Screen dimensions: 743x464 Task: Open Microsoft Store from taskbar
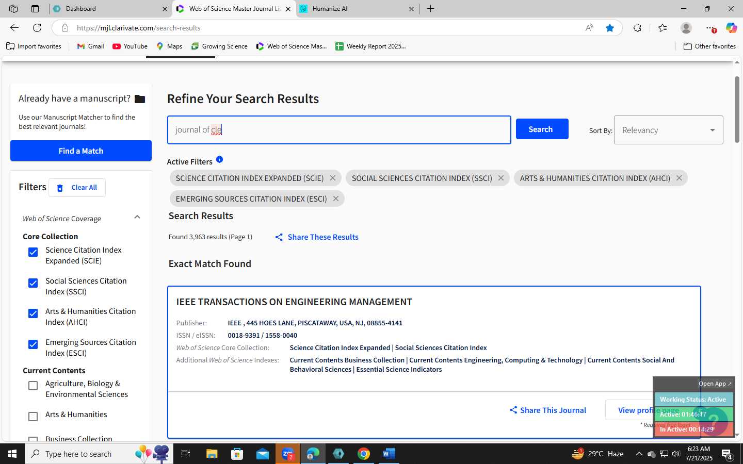click(x=237, y=454)
